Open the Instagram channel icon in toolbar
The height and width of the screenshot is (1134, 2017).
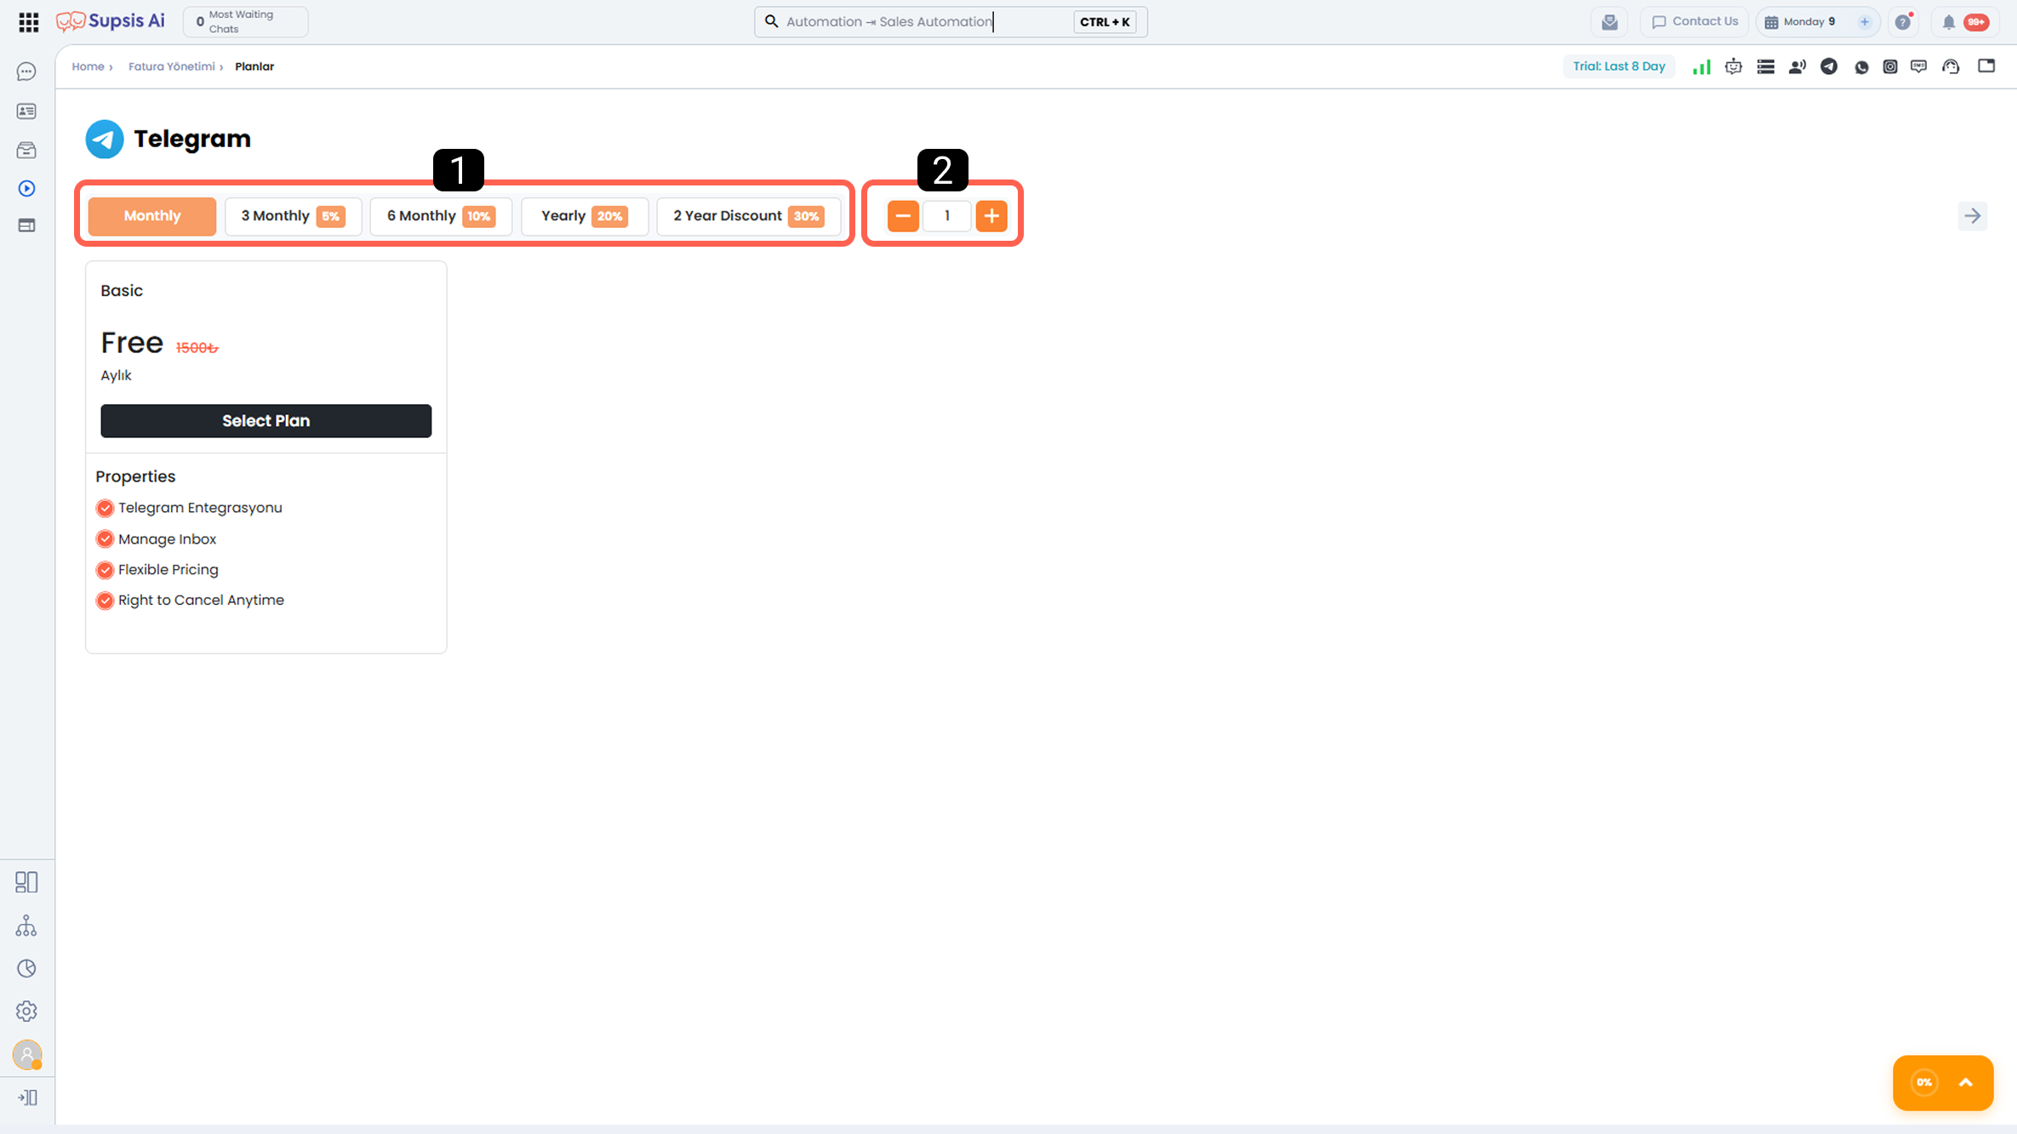(x=1890, y=66)
